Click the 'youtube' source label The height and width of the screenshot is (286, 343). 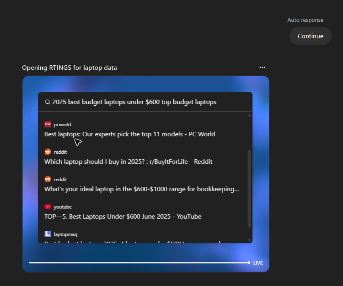point(63,207)
